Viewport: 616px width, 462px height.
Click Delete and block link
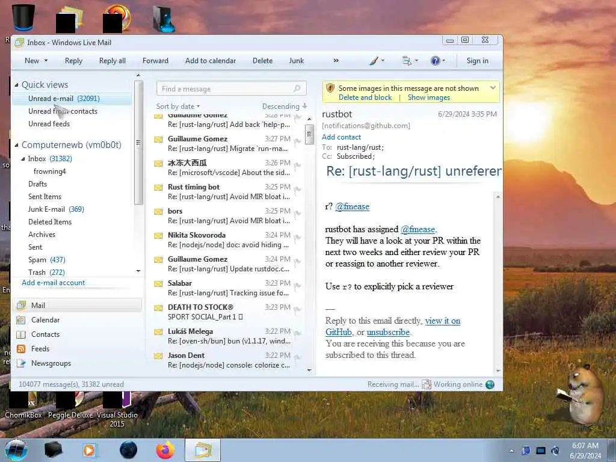365,97
